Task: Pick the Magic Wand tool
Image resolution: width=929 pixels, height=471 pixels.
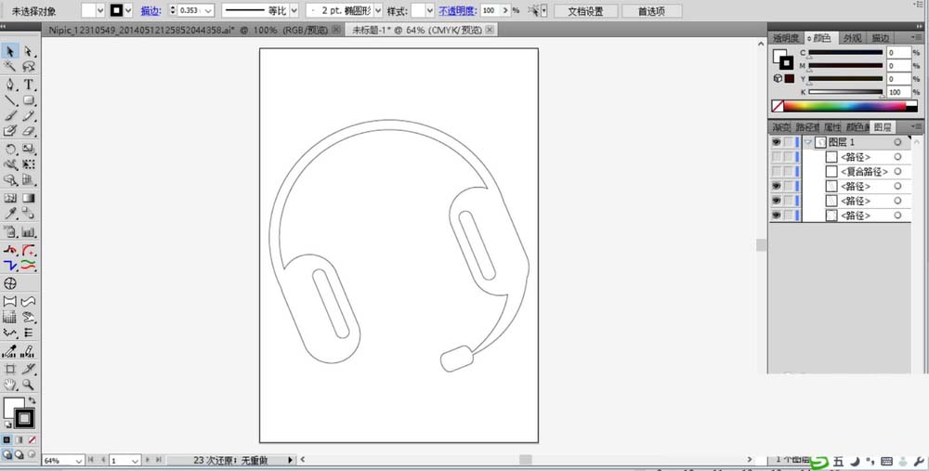Action: click(10, 66)
